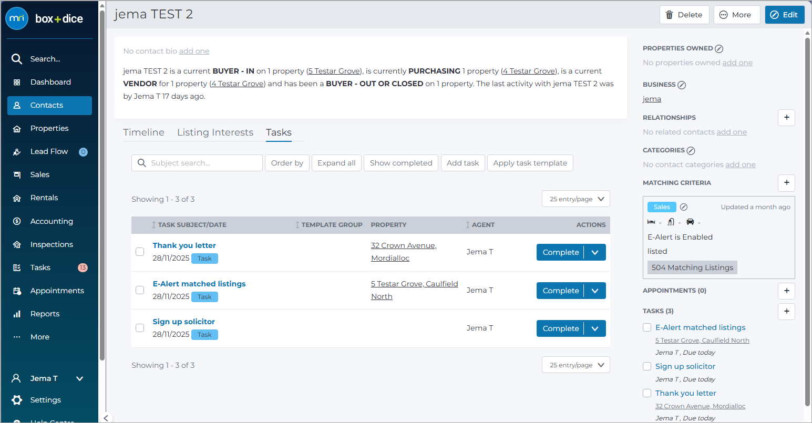812x423 pixels.
Task: Click the Rentals icon in sidebar
Action: (17, 198)
